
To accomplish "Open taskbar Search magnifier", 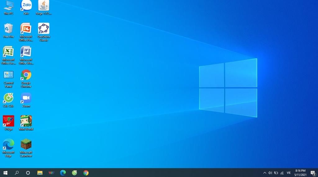I will tap(17, 173).
